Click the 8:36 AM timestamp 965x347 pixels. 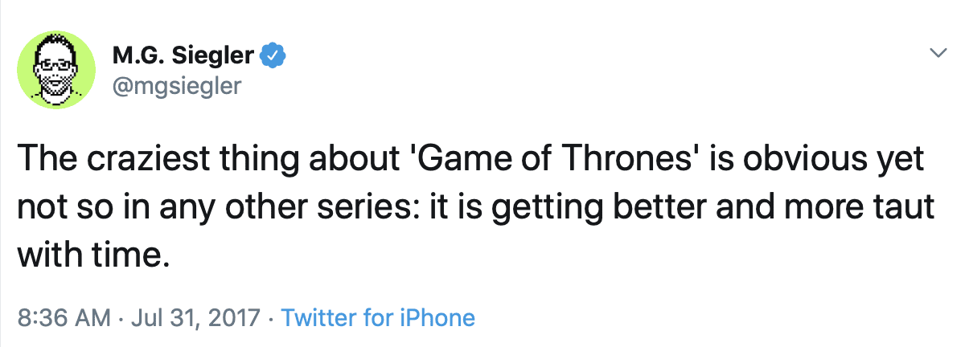(x=64, y=318)
